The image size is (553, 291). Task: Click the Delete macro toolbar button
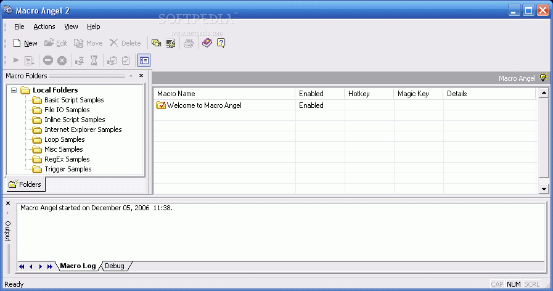pos(125,43)
